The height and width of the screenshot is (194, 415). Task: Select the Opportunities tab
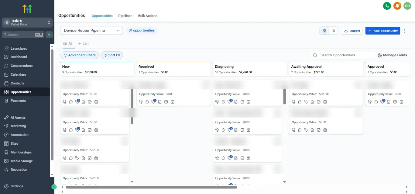click(x=102, y=16)
